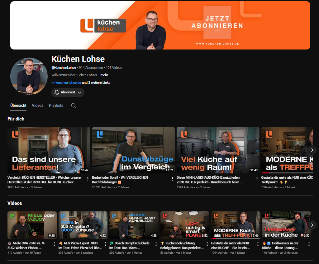
Task: Play 'Viel Küche auf wenig Raum!' thumbnail
Action: pyautogui.click(x=218, y=150)
